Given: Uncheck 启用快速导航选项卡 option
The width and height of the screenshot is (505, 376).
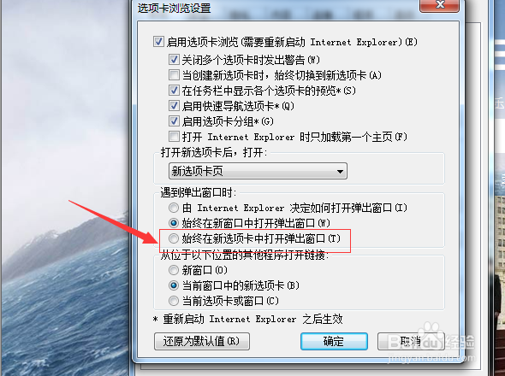Looking at the screenshot, I should pos(174,106).
